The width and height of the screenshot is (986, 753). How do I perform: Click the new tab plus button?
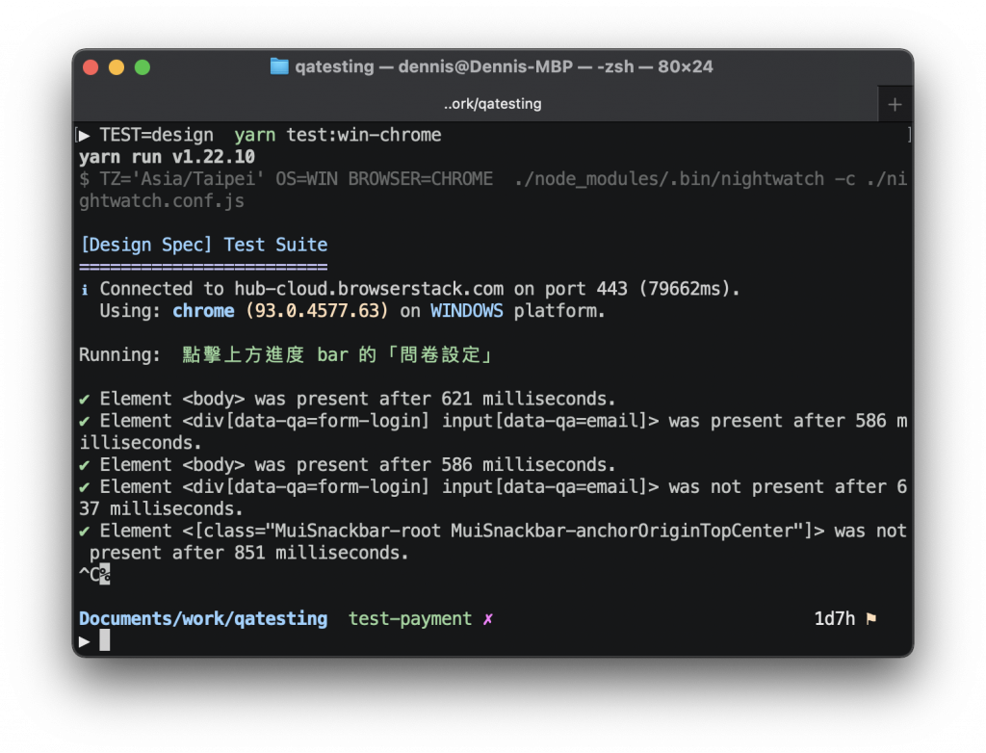click(895, 104)
